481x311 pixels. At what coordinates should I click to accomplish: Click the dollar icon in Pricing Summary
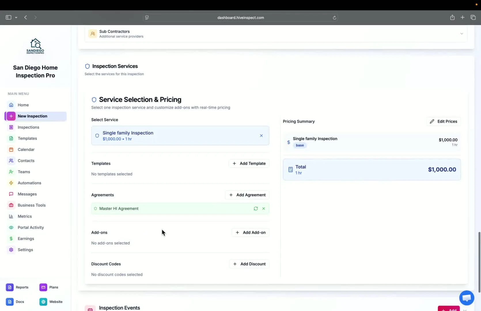tap(289, 142)
